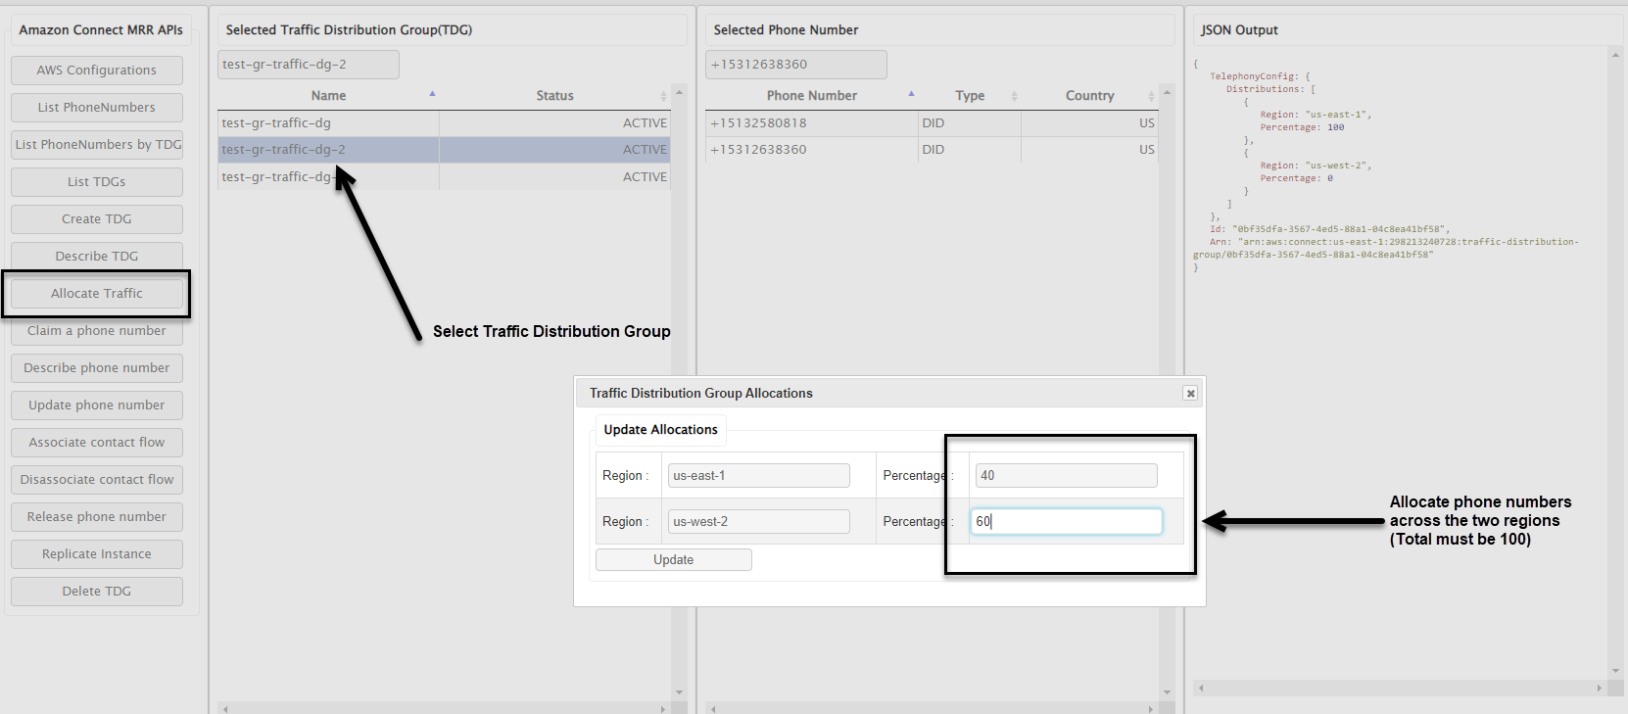Click the JSON Output scroll-down arrow

(x=1615, y=671)
